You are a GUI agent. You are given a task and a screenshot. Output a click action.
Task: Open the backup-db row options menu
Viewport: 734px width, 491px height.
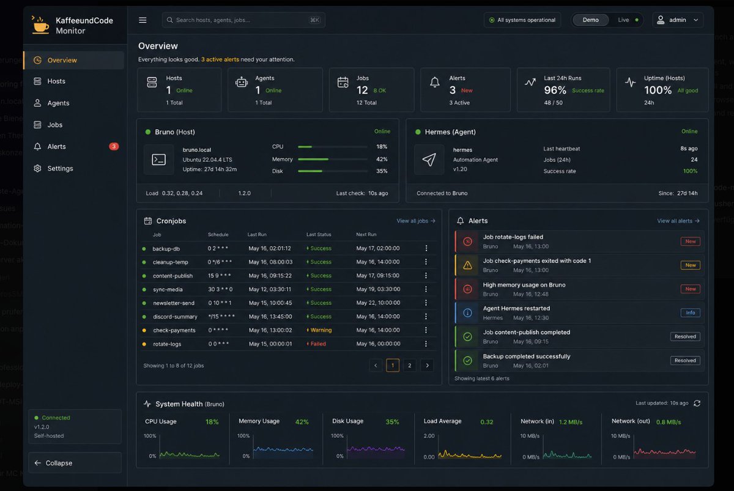click(426, 248)
